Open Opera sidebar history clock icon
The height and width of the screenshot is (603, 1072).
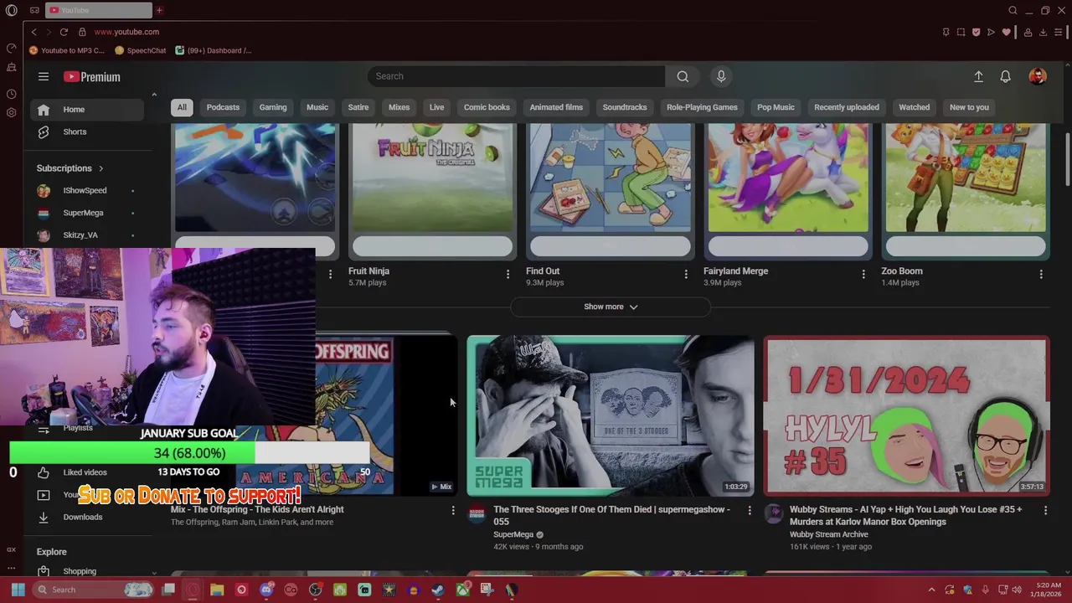pos(11,94)
